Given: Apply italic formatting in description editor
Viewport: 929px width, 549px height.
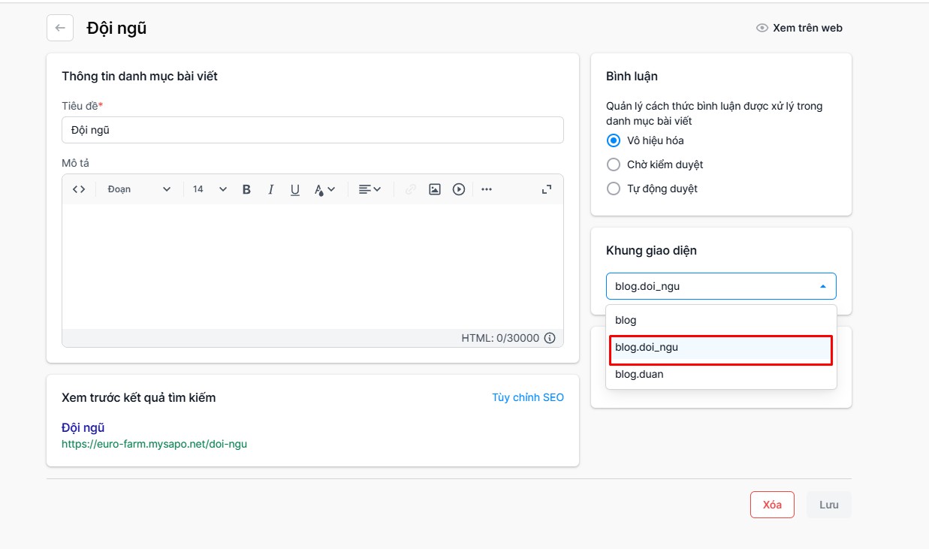Looking at the screenshot, I should [x=271, y=189].
